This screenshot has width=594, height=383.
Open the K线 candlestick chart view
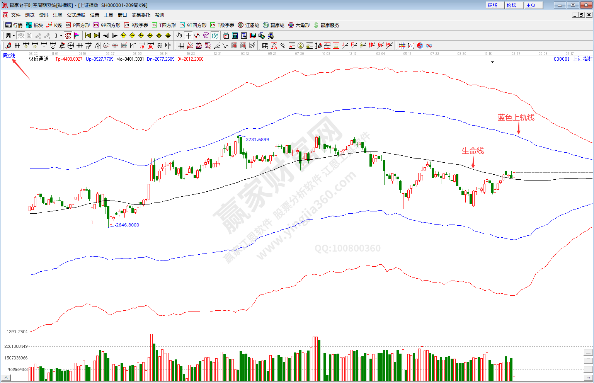coord(54,25)
